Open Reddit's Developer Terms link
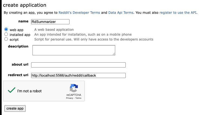This screenshot has height=115, width=212. click(x=79, y=12)
